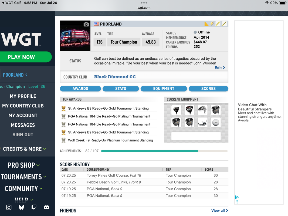
Task: Open WGT Bluesky butterfly icon
Action: tap(22, 207)
